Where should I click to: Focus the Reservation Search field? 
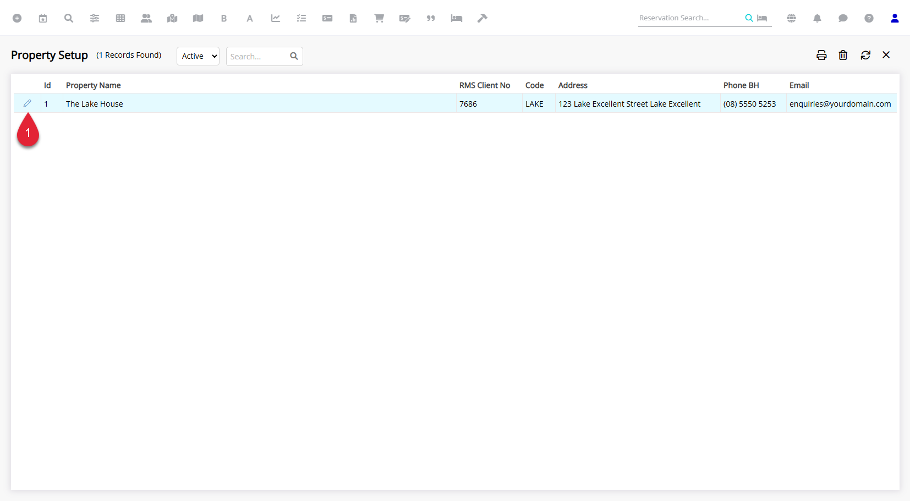(x=690, y=18)
